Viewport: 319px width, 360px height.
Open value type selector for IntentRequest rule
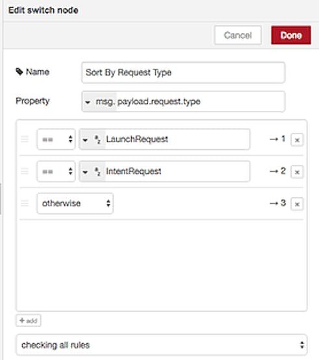(x=92, y=171)
